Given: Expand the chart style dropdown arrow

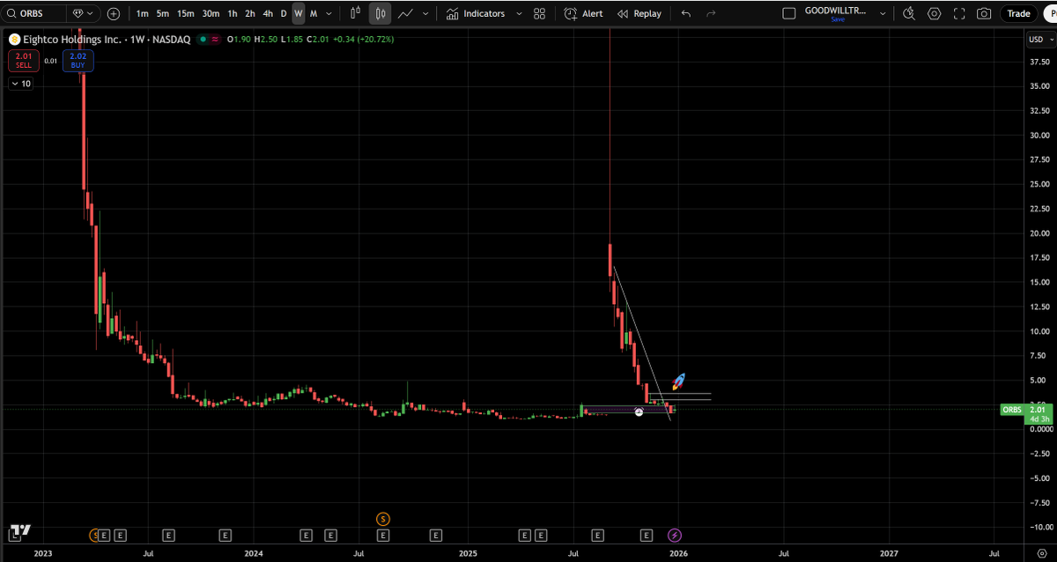Looking at the screenshot, I should tap(426, 13).
